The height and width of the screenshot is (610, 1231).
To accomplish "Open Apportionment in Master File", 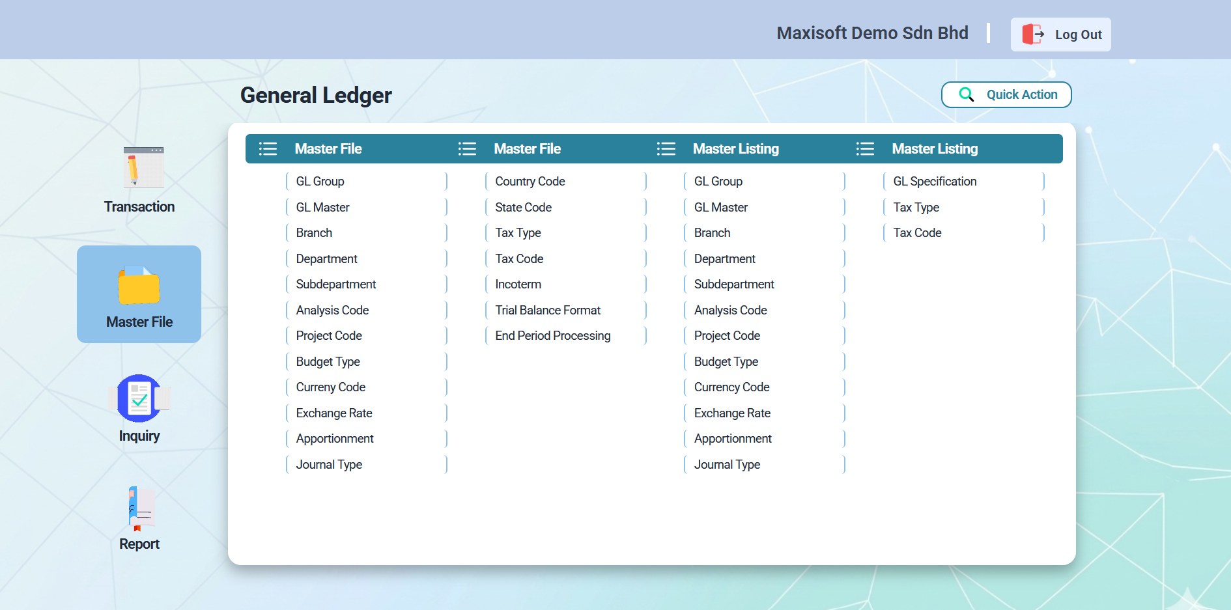I will pyautogui.click(x=367, y=438).
